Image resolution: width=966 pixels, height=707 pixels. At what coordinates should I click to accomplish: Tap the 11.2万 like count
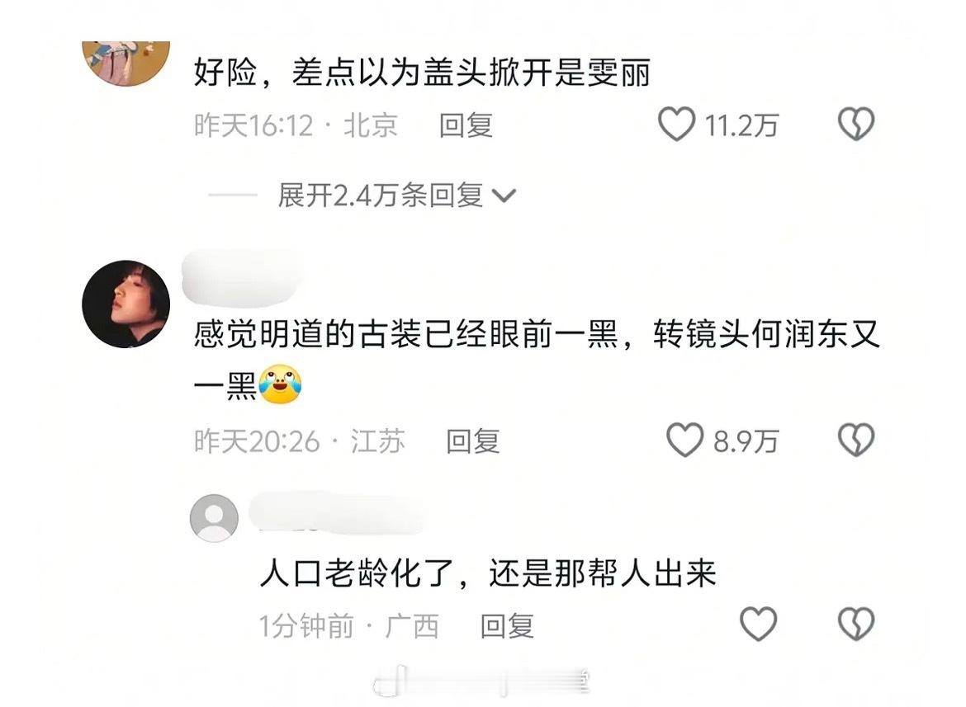741,126
